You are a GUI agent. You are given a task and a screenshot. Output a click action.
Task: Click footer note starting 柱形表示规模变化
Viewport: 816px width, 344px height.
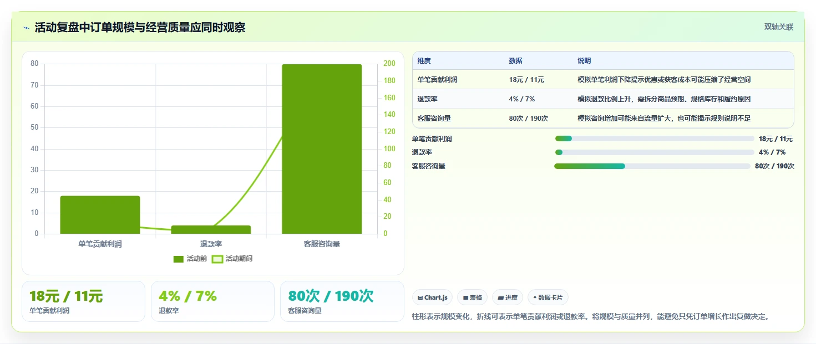pyautogui.click(x=591, y=317)
